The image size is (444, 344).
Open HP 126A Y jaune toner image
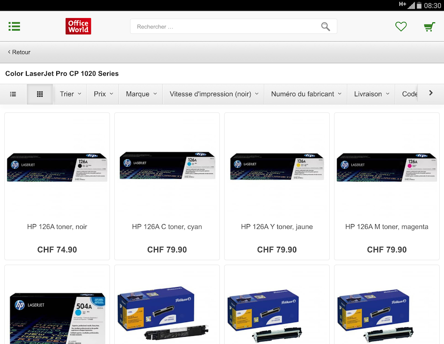point(277,166)
